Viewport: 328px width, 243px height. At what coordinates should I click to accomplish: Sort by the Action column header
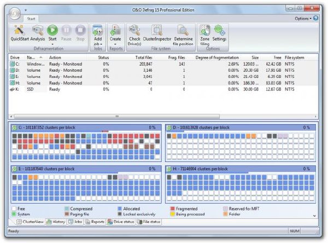pyautogui.click(x=55, y=57)
